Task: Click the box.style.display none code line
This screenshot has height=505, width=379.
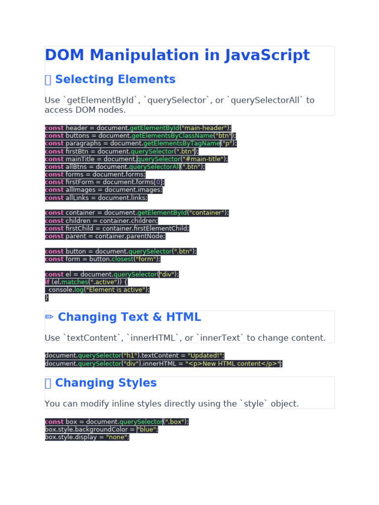Action: coord(87,437)
